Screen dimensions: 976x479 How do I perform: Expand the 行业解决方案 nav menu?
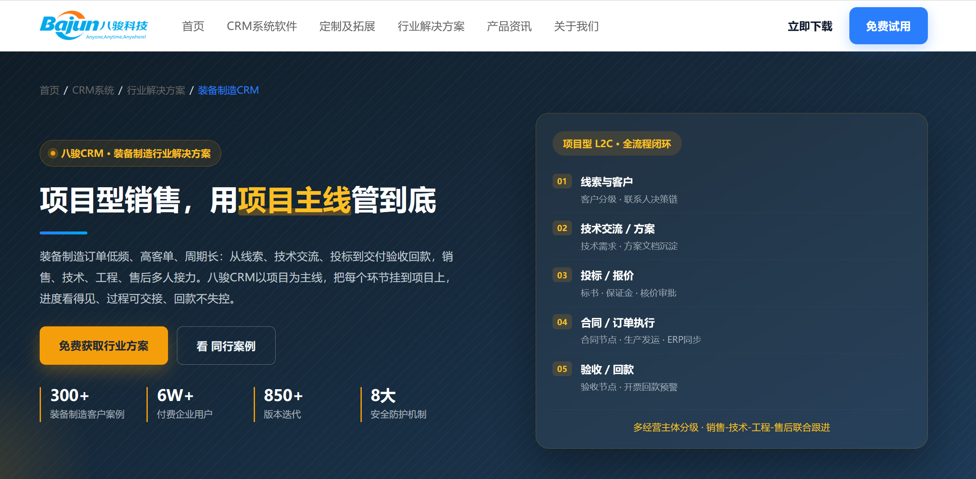pyautogui.click(x=431, y=26)
